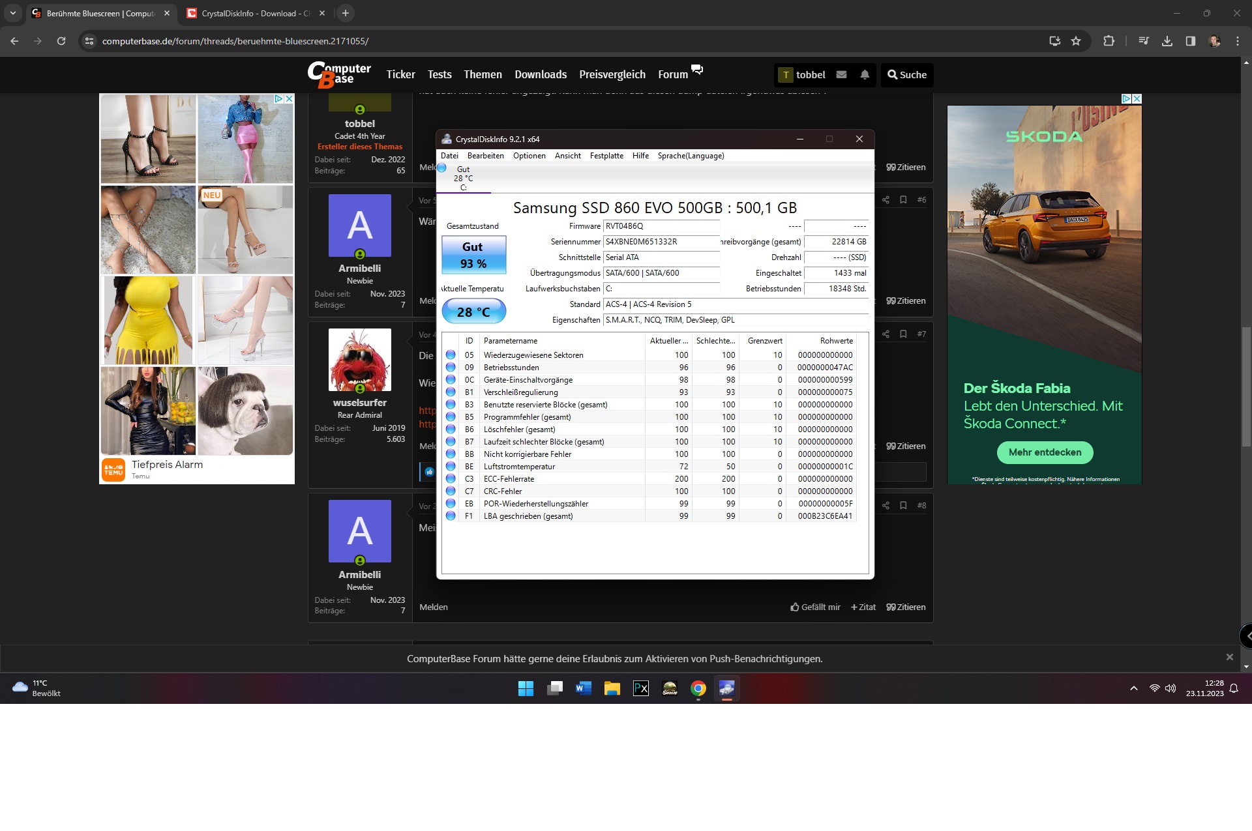This screenshot has height=831, width=1252.
Task: Dismiss the push notification banner
Action: coord(1229,657)
